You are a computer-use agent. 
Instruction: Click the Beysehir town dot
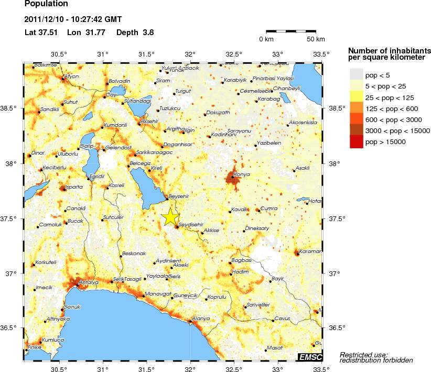click(x=167, y=198)
